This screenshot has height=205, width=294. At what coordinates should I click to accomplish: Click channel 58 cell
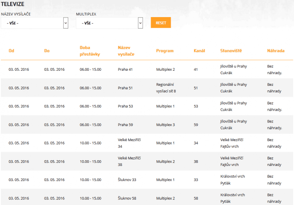(x=196, y=198)
